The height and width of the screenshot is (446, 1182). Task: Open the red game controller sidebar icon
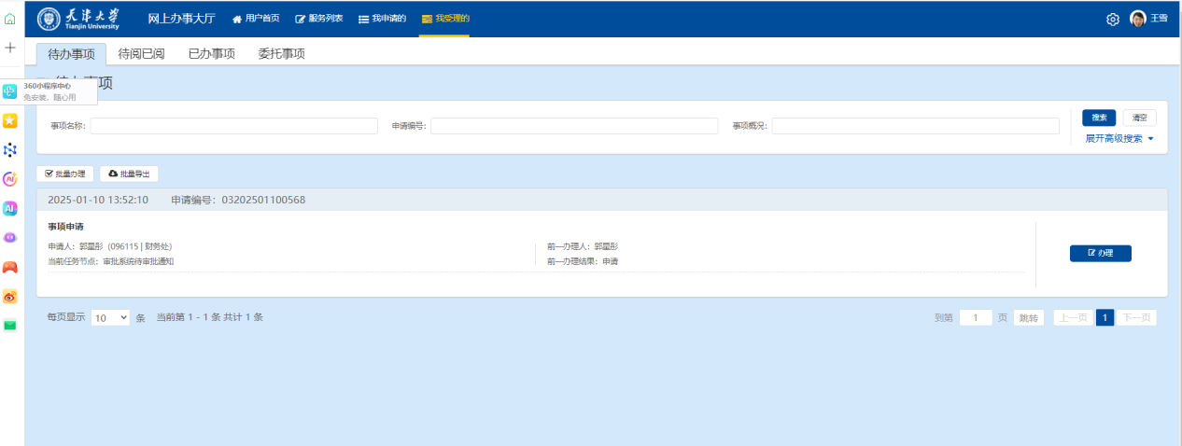pyautogui.click(x=10, y=267)
